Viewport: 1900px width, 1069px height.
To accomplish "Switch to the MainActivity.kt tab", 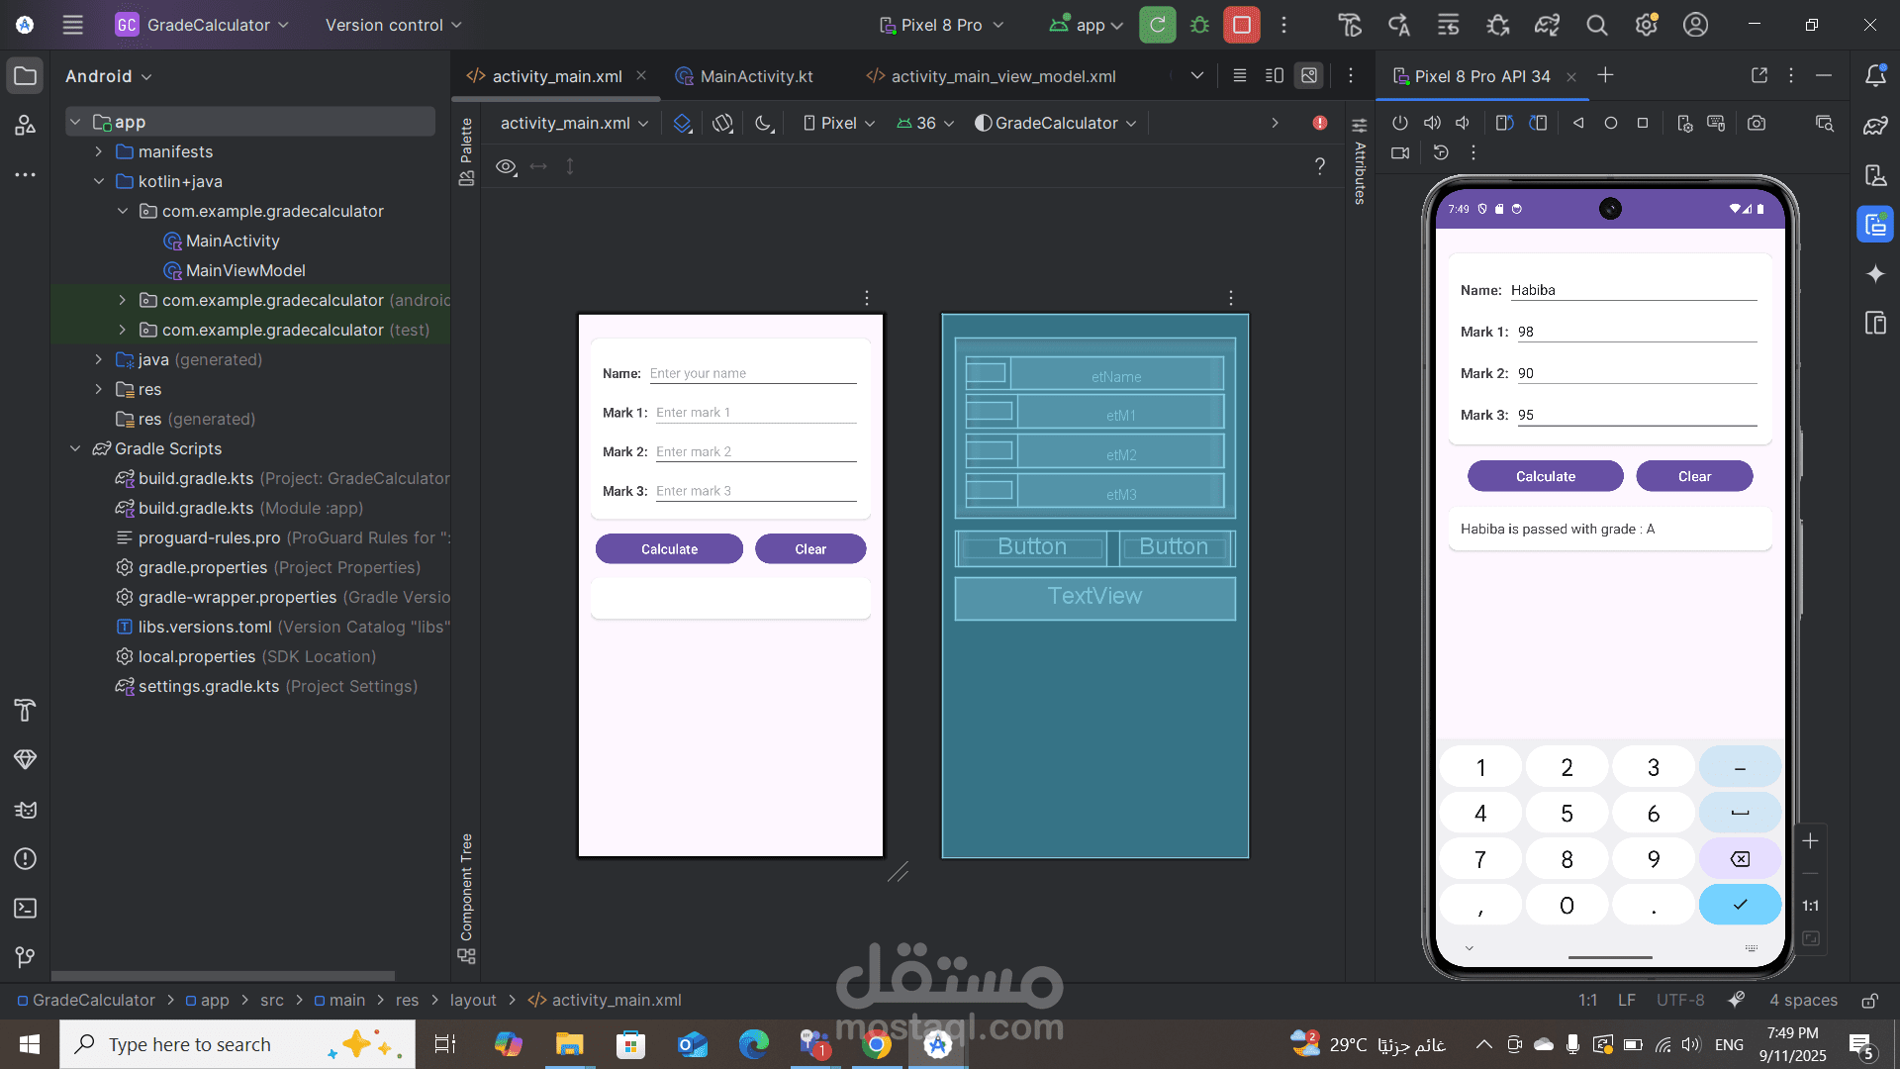I will [744, 76].
